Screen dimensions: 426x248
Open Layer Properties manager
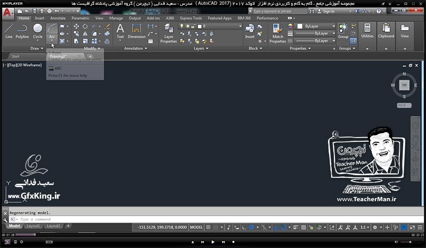(168, 33)
